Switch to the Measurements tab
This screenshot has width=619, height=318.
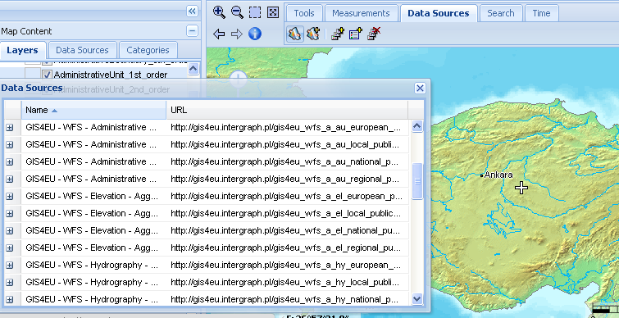click(x=361, y=13)
